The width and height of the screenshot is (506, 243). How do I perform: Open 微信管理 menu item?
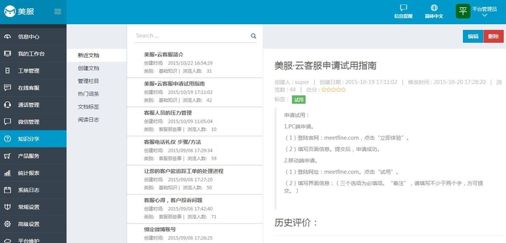[x=34, y=121]
